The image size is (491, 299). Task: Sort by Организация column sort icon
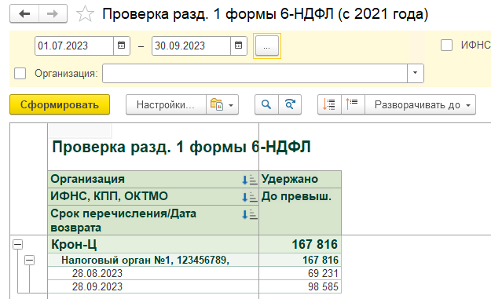point(249,180)
